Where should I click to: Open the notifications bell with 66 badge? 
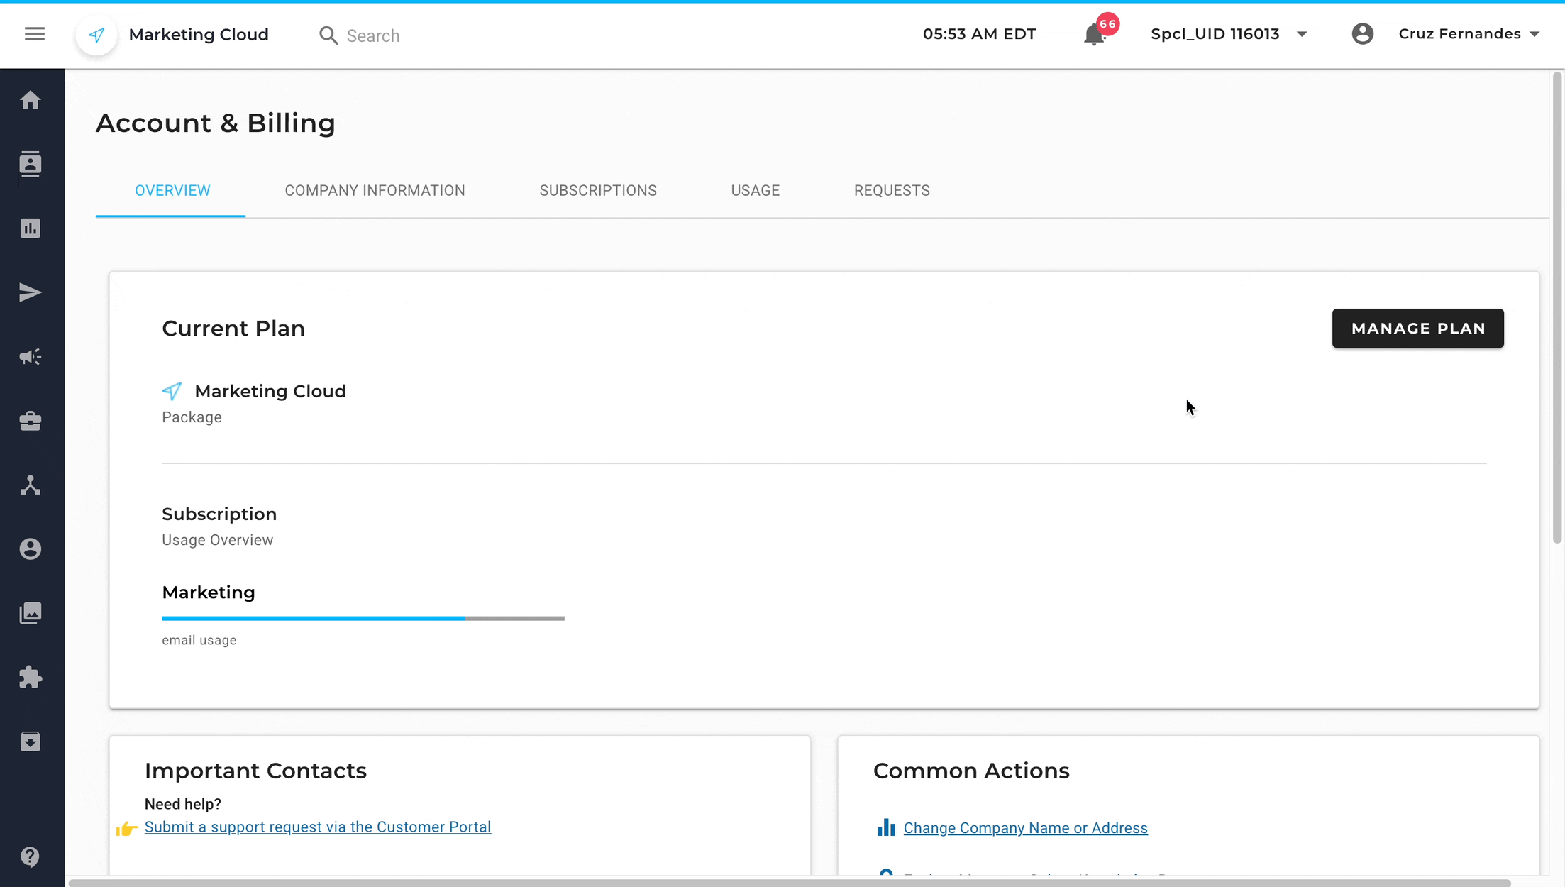coord(1095,34)
